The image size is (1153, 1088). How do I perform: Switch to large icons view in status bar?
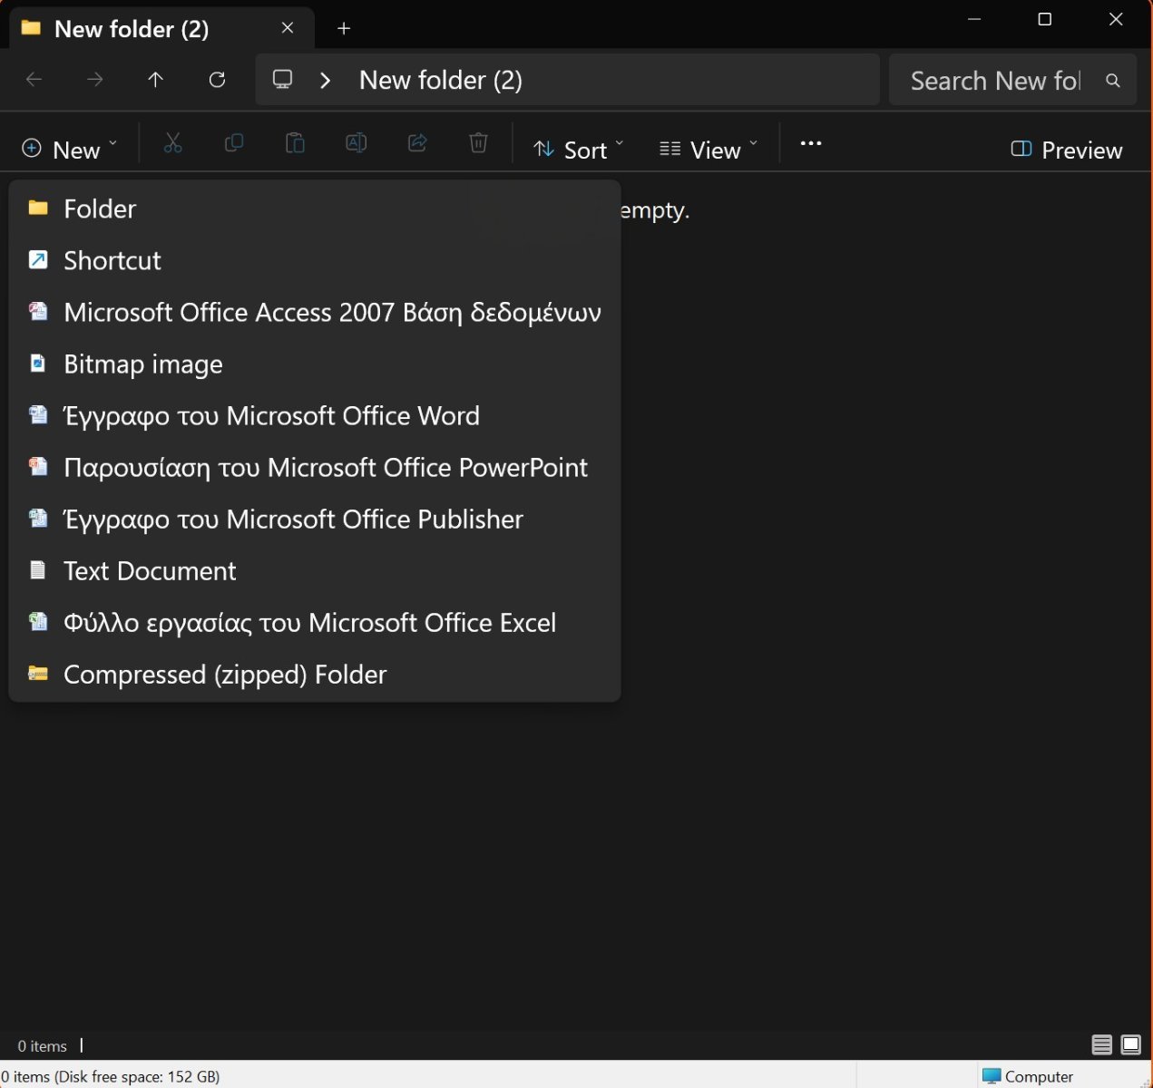1131,1045
